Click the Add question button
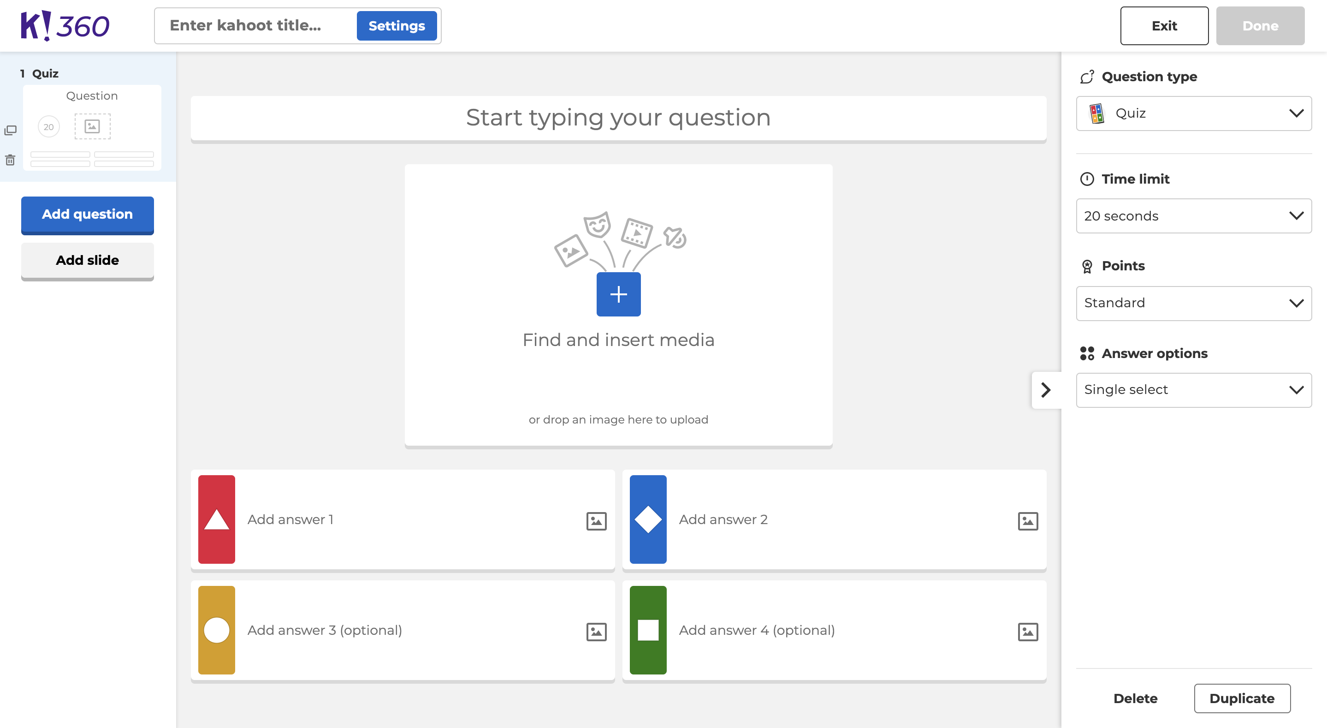 [87, 214]
